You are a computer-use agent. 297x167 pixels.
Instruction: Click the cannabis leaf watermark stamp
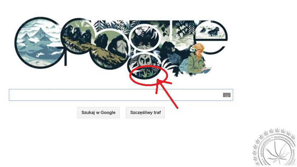pos(275,148)
